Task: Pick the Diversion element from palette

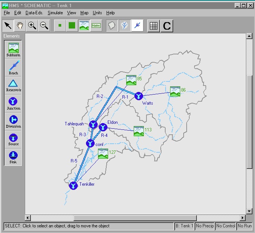Action: pos(13,122)
